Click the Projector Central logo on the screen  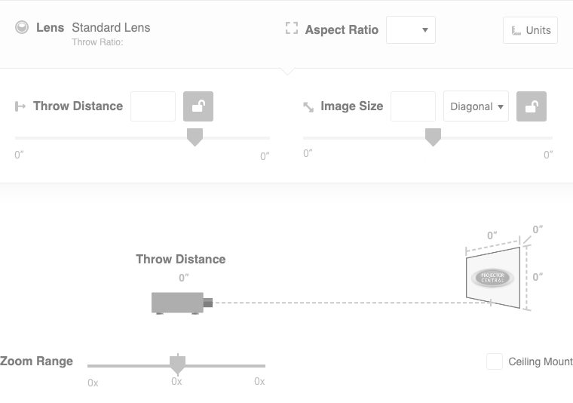pos(492,278)
